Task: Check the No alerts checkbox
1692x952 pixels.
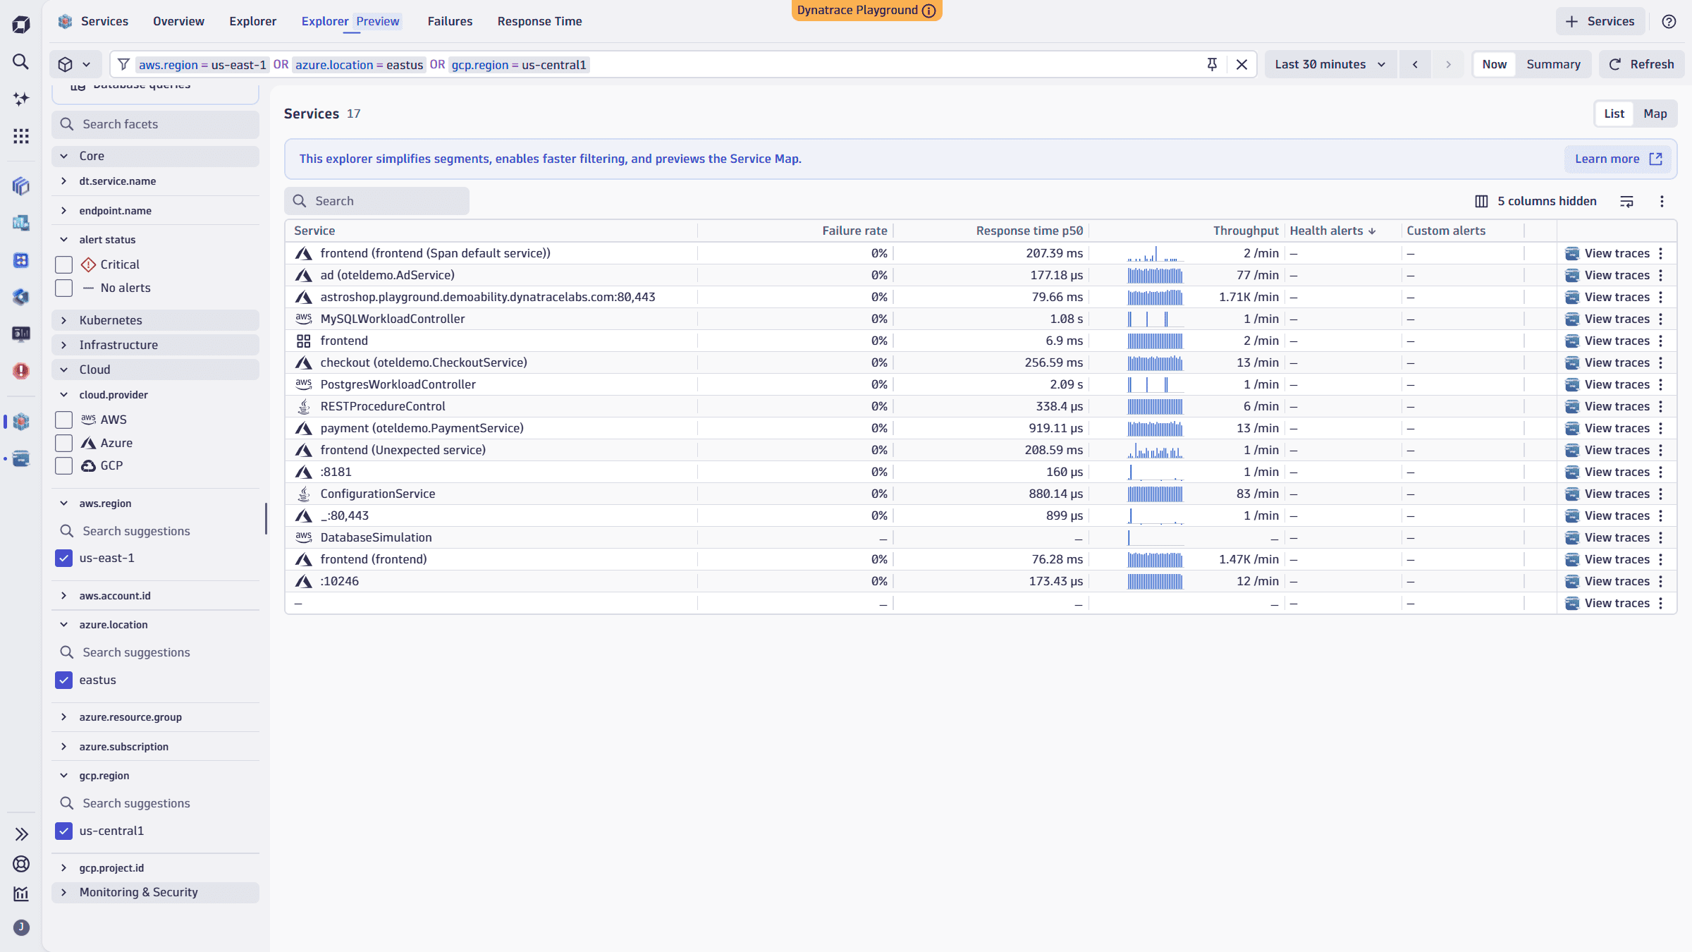Action: pyautogui.click(x=64, y=288)
